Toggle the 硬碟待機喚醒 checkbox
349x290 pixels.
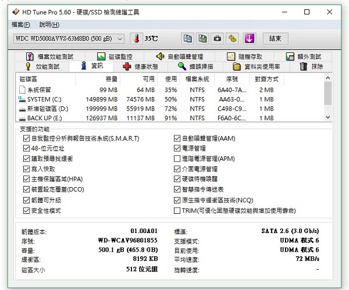(177, 179)
